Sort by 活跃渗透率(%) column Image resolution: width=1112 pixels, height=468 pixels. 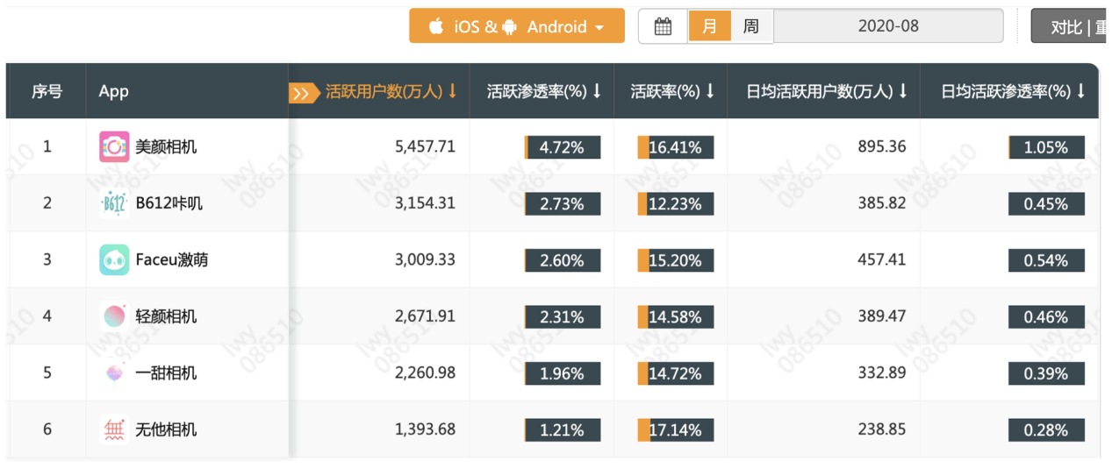click(543, 91)
